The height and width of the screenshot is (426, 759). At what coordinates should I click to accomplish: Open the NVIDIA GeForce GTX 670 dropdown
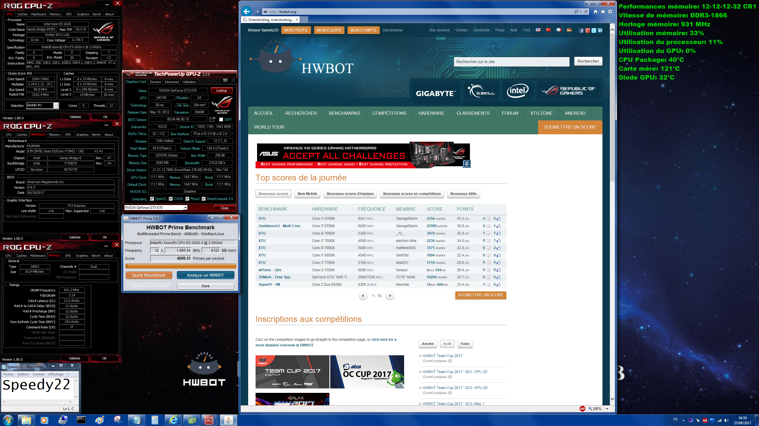pyautogui.click(x=186, y=208)
